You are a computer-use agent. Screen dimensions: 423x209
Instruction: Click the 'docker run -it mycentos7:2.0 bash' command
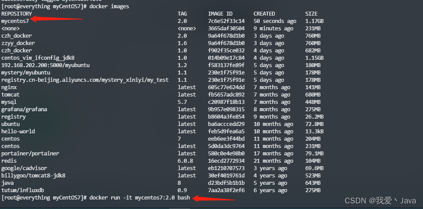click(x=140, y=198)
